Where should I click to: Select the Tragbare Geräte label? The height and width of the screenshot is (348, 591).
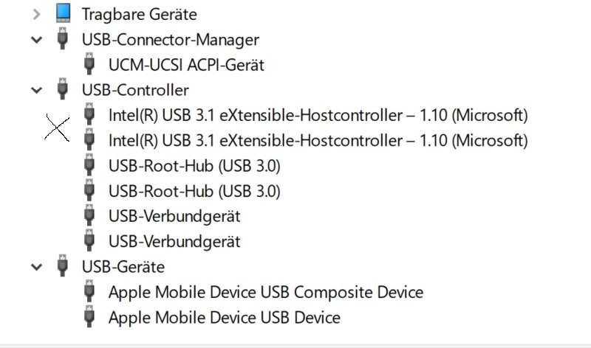click(140, 15)
